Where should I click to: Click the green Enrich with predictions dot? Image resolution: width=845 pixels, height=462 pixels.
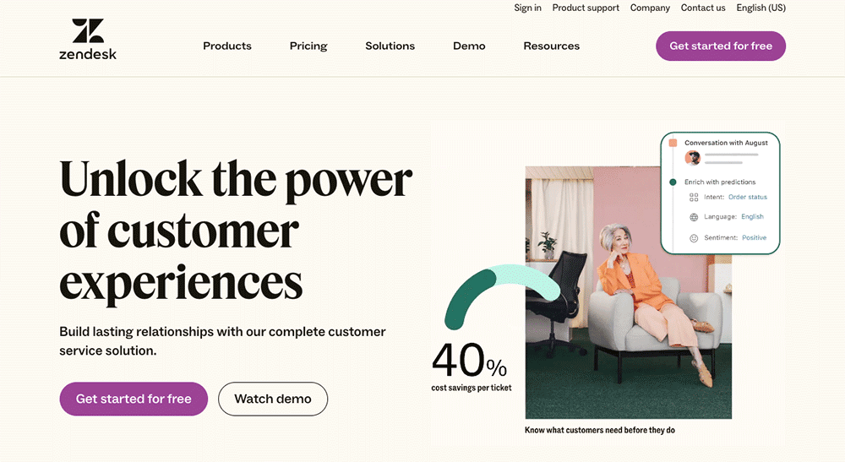(x=673, y=182)
